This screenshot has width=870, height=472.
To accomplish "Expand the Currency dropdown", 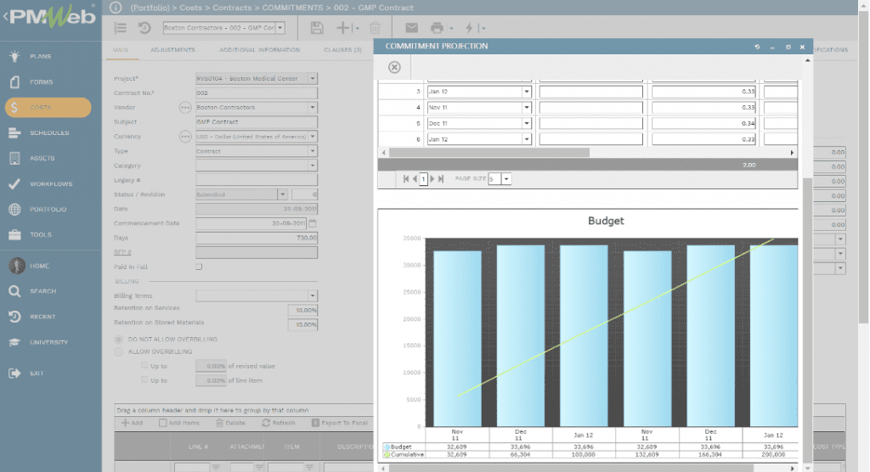I will point(313,137).
